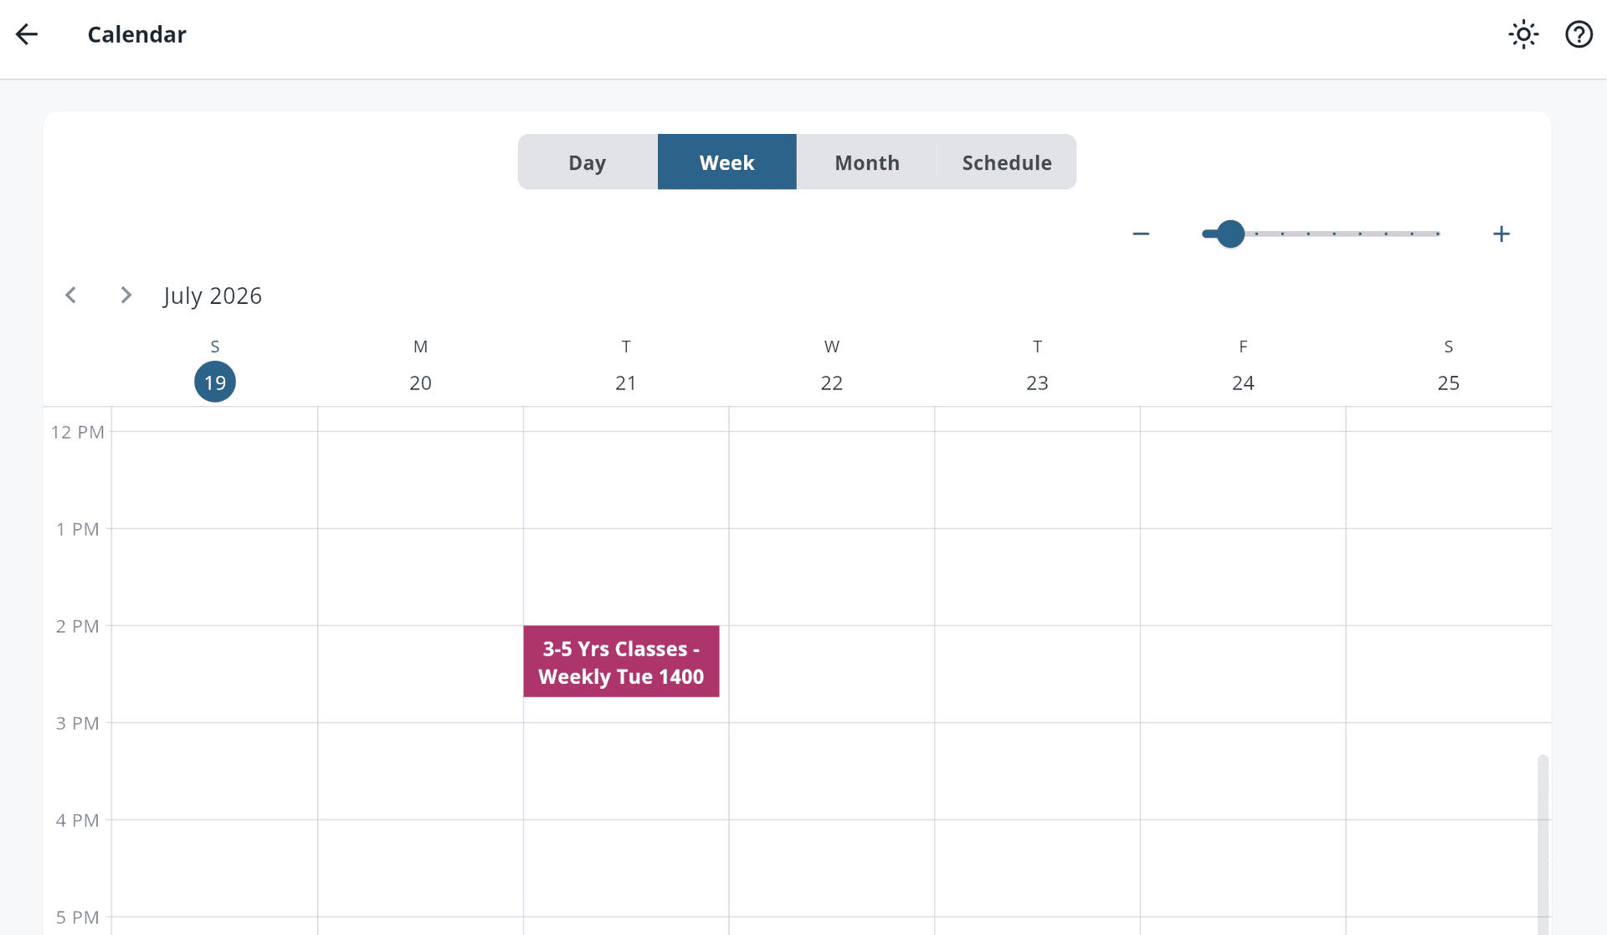1607x935 pixels.
Task: Click Thursday 23 slot at 1 PM
Action: (x=1037, y=577)
